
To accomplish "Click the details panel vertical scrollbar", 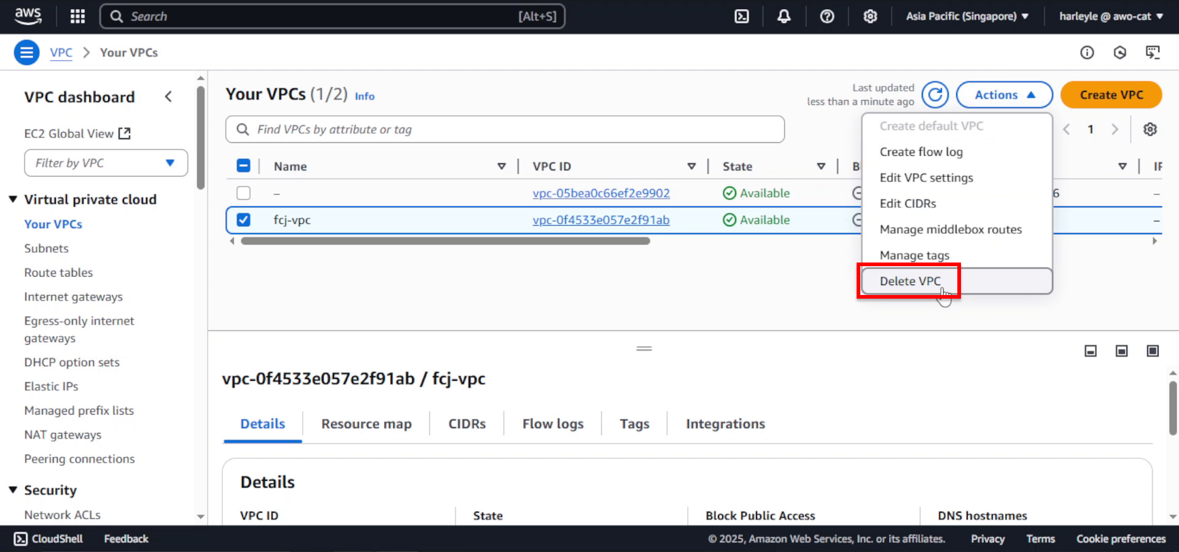I will [1173, 408].
